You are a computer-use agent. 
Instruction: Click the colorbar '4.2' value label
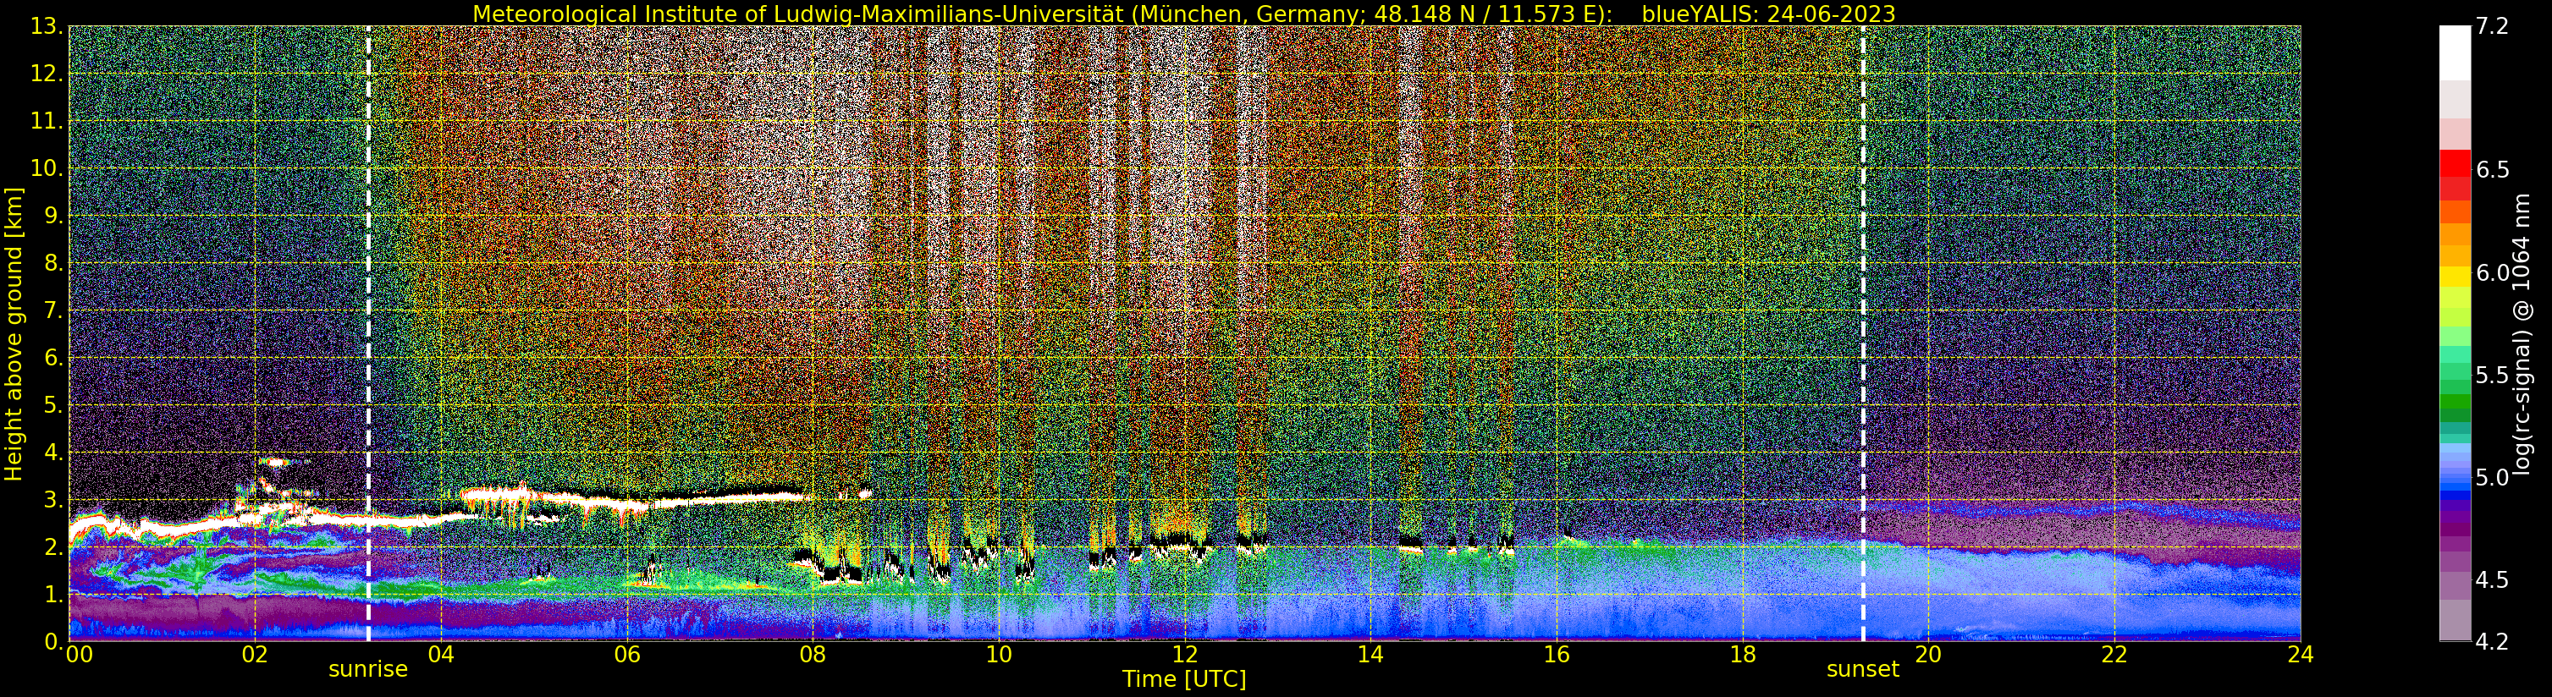(2493, 641)
